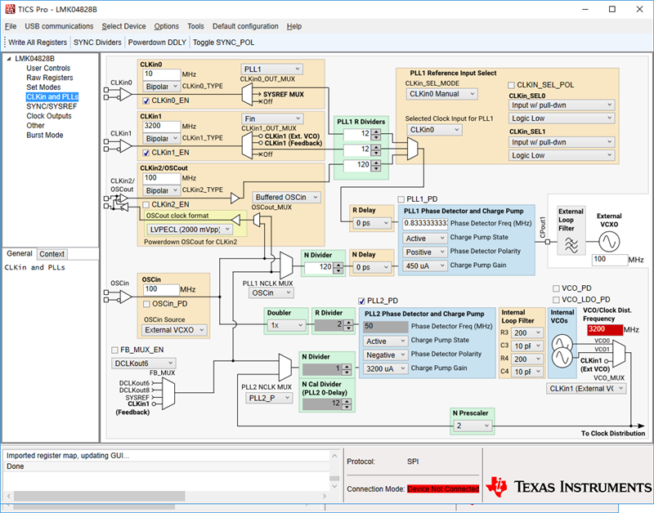Open the VCO_MUX CLKin1 External dropdown
The image size is (654, 513).
tap(586, 388)
